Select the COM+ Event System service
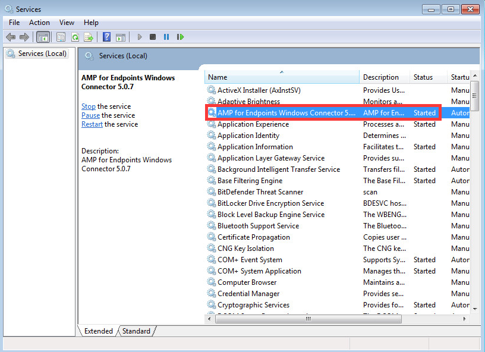This screenshot has height=352, width=485. pos(250,259)
